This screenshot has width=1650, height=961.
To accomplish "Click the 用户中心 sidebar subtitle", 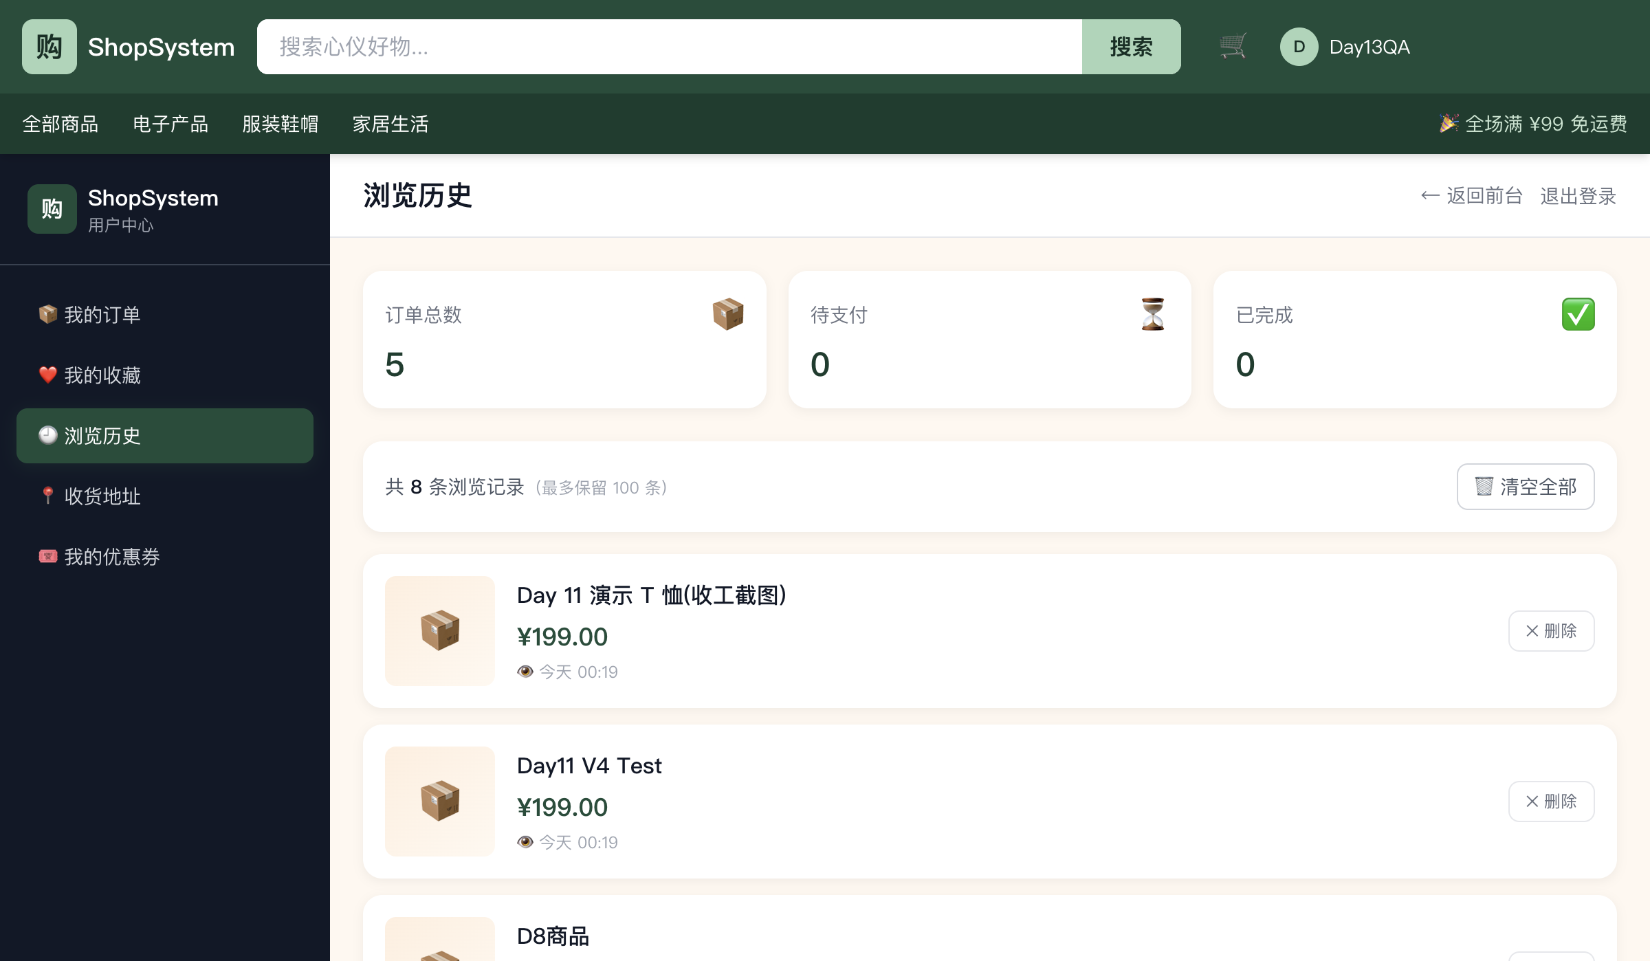I will click(121, 225).
